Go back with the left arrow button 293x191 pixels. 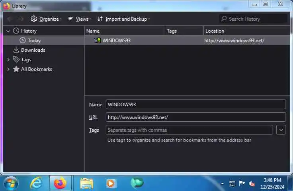10,19
